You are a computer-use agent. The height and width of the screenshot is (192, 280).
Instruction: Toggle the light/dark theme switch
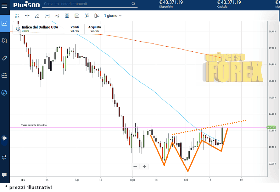4,138
